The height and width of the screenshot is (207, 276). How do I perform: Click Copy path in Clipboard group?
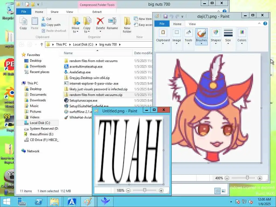[x=51, y=25]
